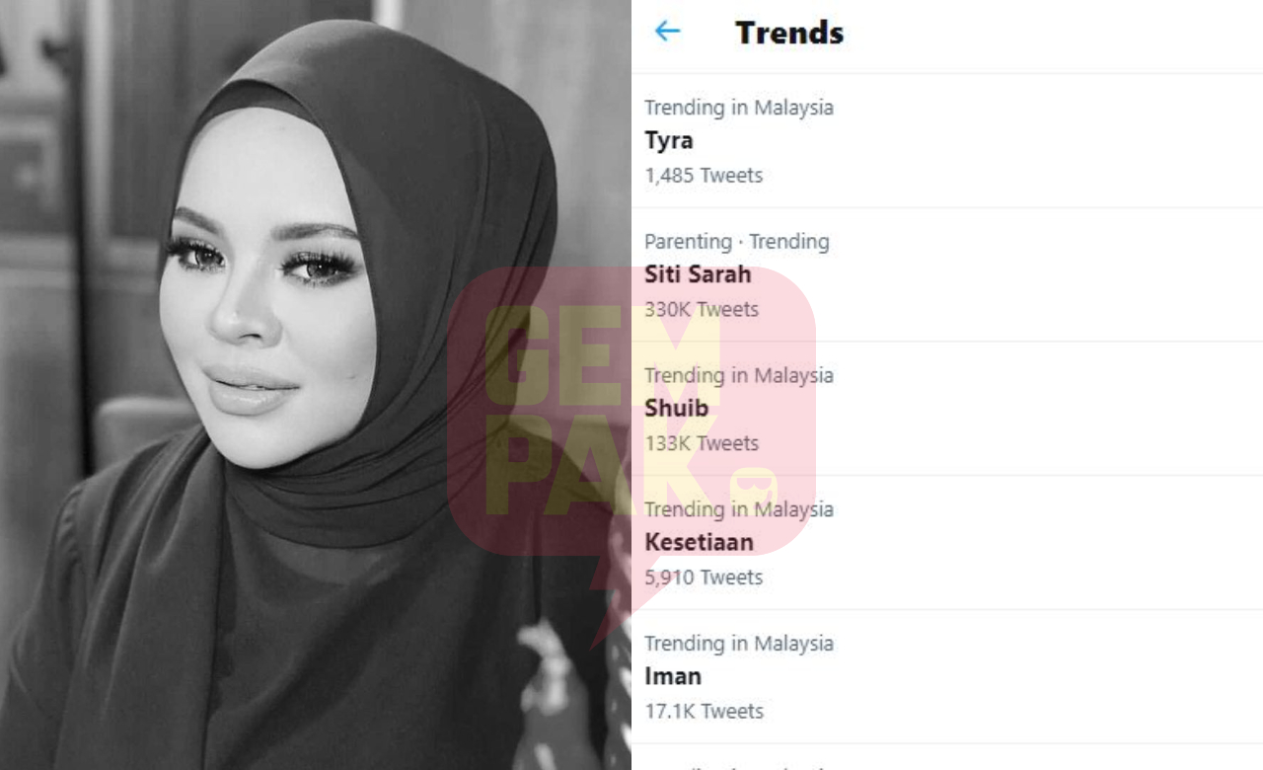The image size is (1263, 770).
Task: Click Trending in Malaysia label above Iman
Action: [x=739, y=644]
